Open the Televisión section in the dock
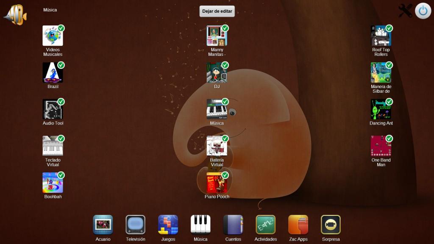This screenshot has height=244, width=434. pos(135,225)
